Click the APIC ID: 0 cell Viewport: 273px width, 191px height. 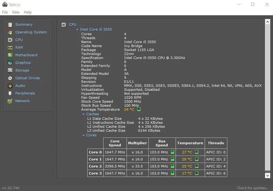click(216, 152)
